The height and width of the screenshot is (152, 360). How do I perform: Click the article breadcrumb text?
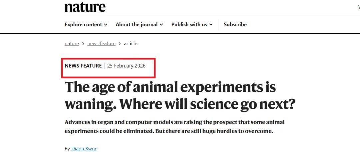(x=131, y=44)
